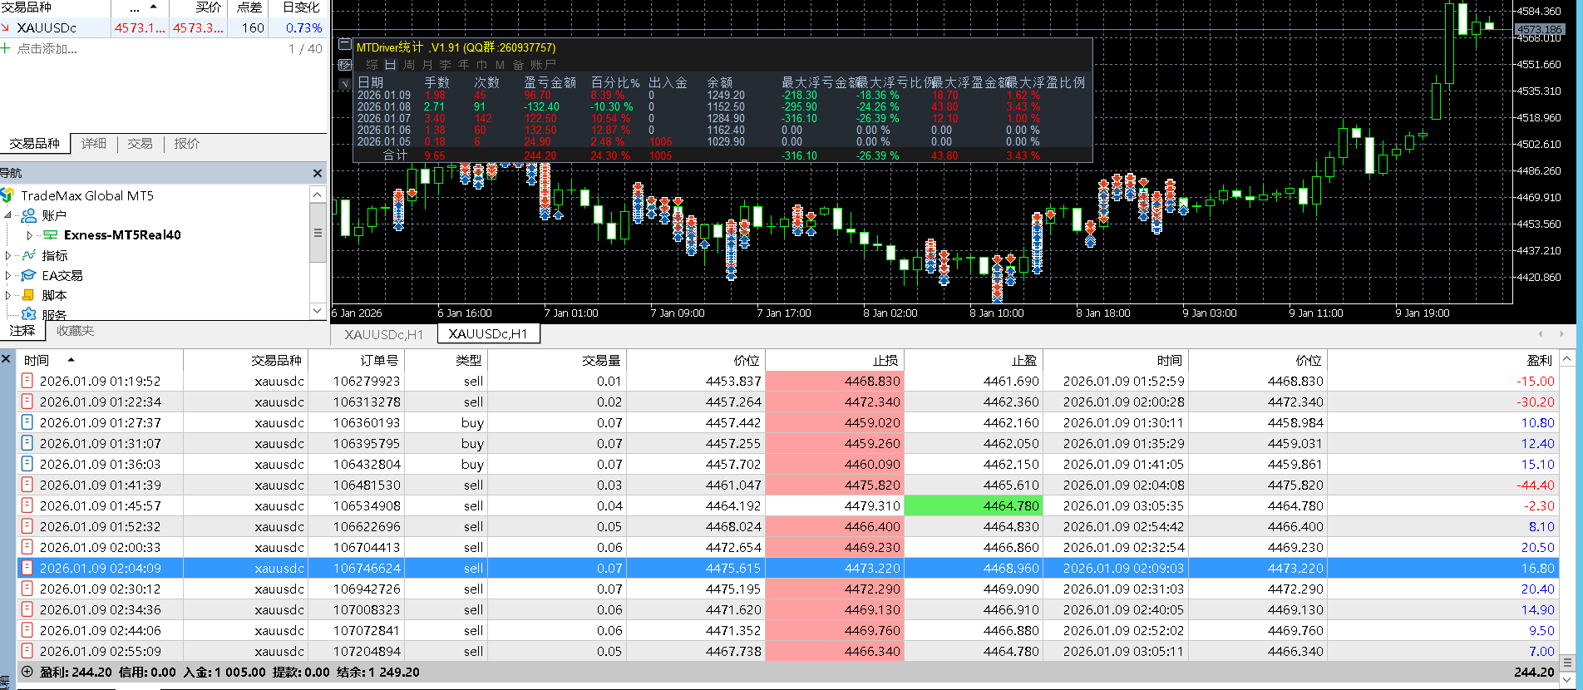Select the 日 daily toggle in MTDriver

390,64
